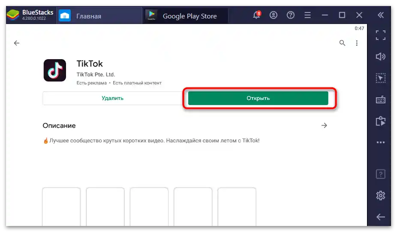Click the 'Есть реклама' label
The image size is (397, 232).
tap(92, 83)
